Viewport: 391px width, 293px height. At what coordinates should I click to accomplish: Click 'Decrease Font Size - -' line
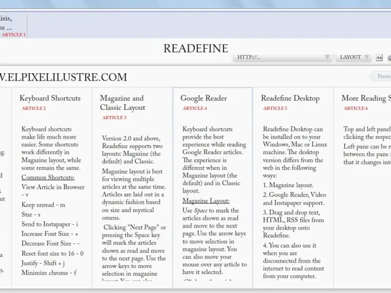pyautogui.click(x=51, y=243)
